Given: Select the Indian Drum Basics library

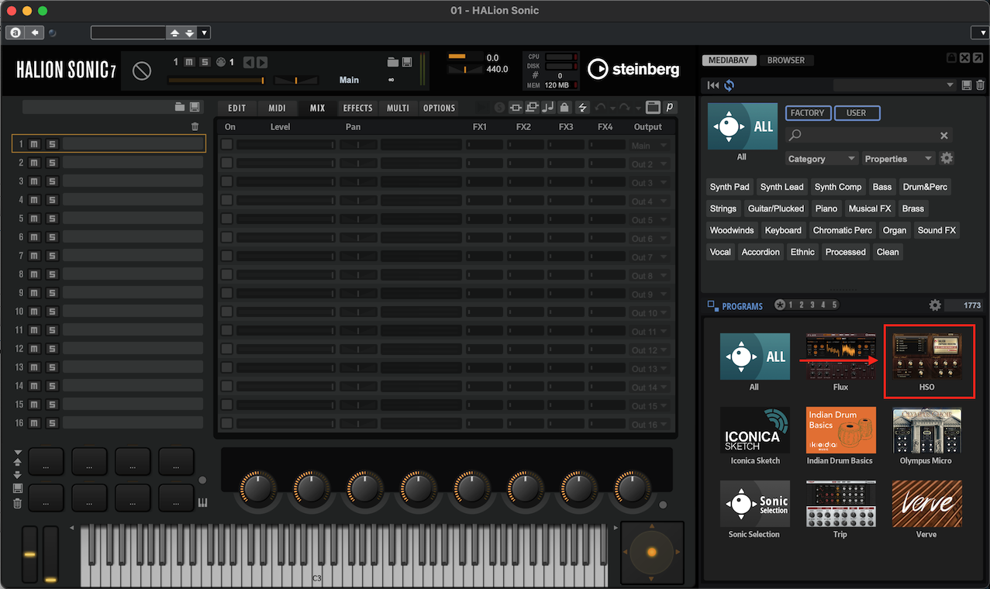Looking at the screenshot, I should (x=840, y=430).
